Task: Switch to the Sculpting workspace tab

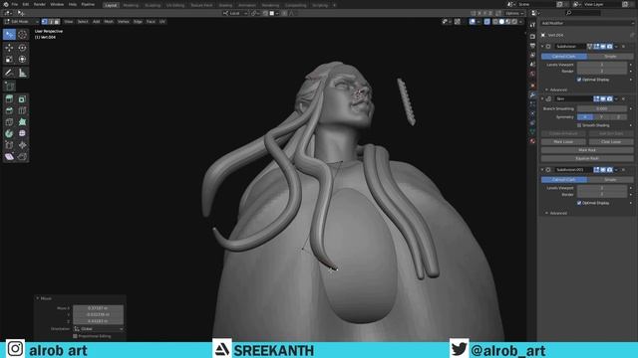Action: pyautogui.click(x=153, y=5)
